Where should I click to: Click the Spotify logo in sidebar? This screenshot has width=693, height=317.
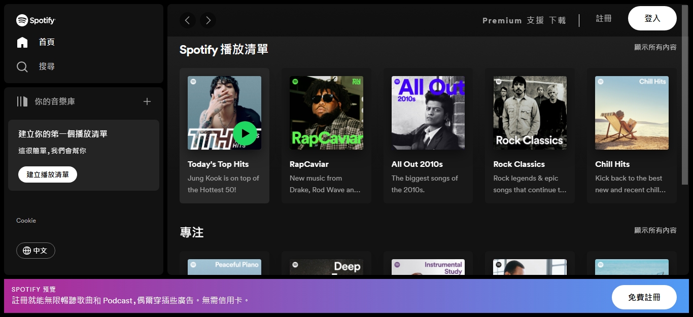tap(36, 20)
